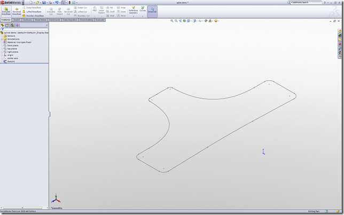Expand the Fillet dropdown arrow
344x215 pixels.
click(x=95, y=16)
